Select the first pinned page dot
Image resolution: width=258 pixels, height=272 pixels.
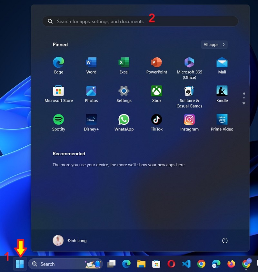coord(244,93)
